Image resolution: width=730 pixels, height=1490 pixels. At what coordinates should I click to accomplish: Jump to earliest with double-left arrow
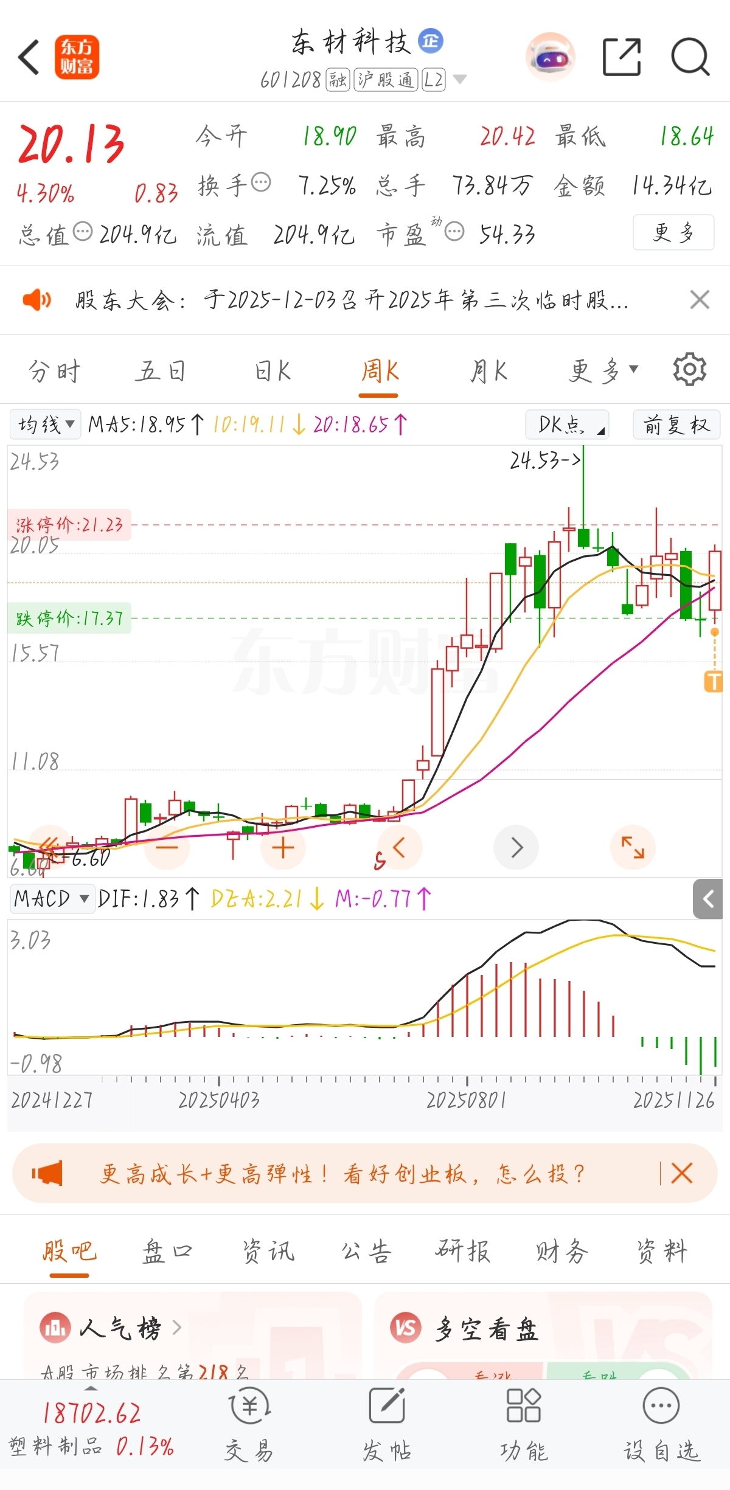pos(50,847)
